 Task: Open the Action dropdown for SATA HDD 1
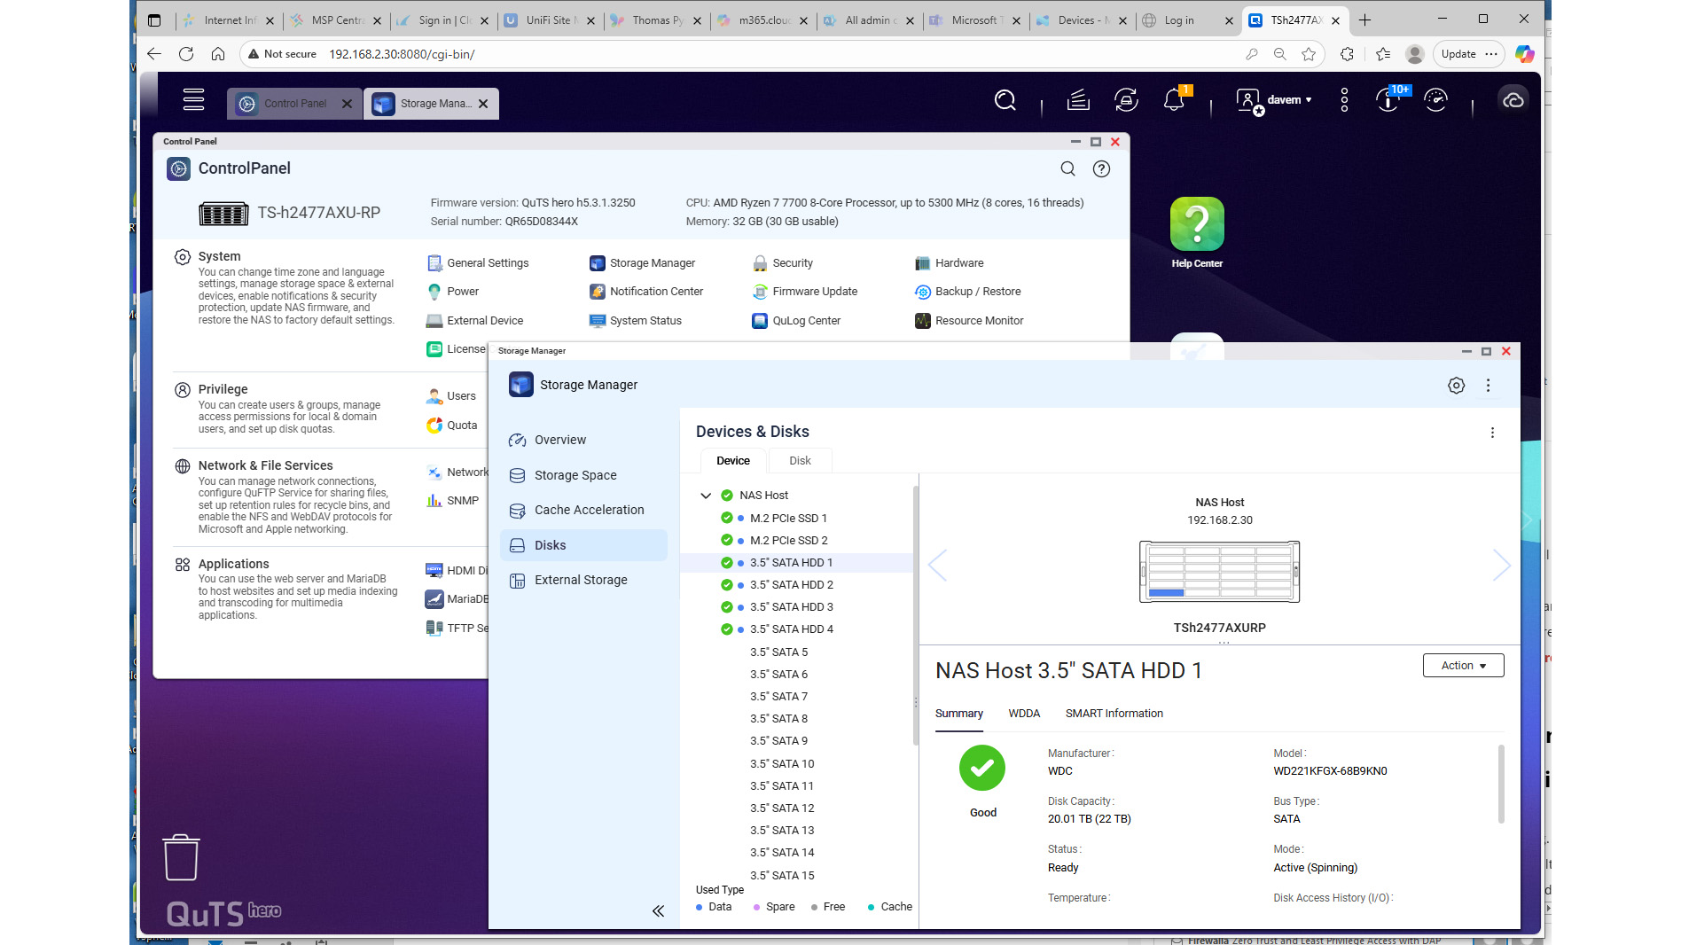pyautogui.click(x=1463, y=665)
